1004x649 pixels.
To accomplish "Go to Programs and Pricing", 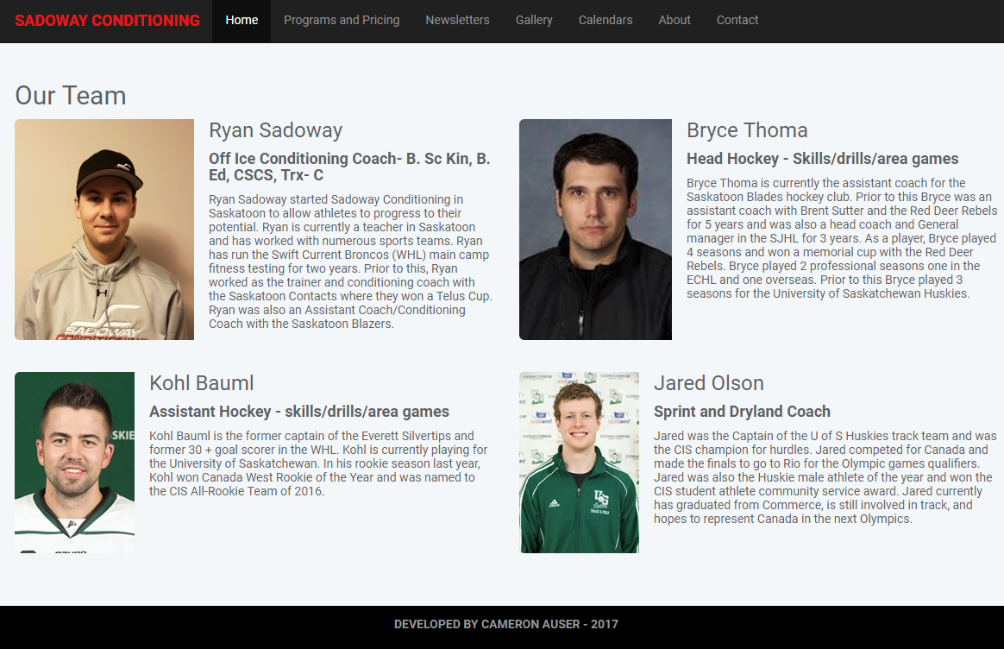I will (x=342, y=21).
